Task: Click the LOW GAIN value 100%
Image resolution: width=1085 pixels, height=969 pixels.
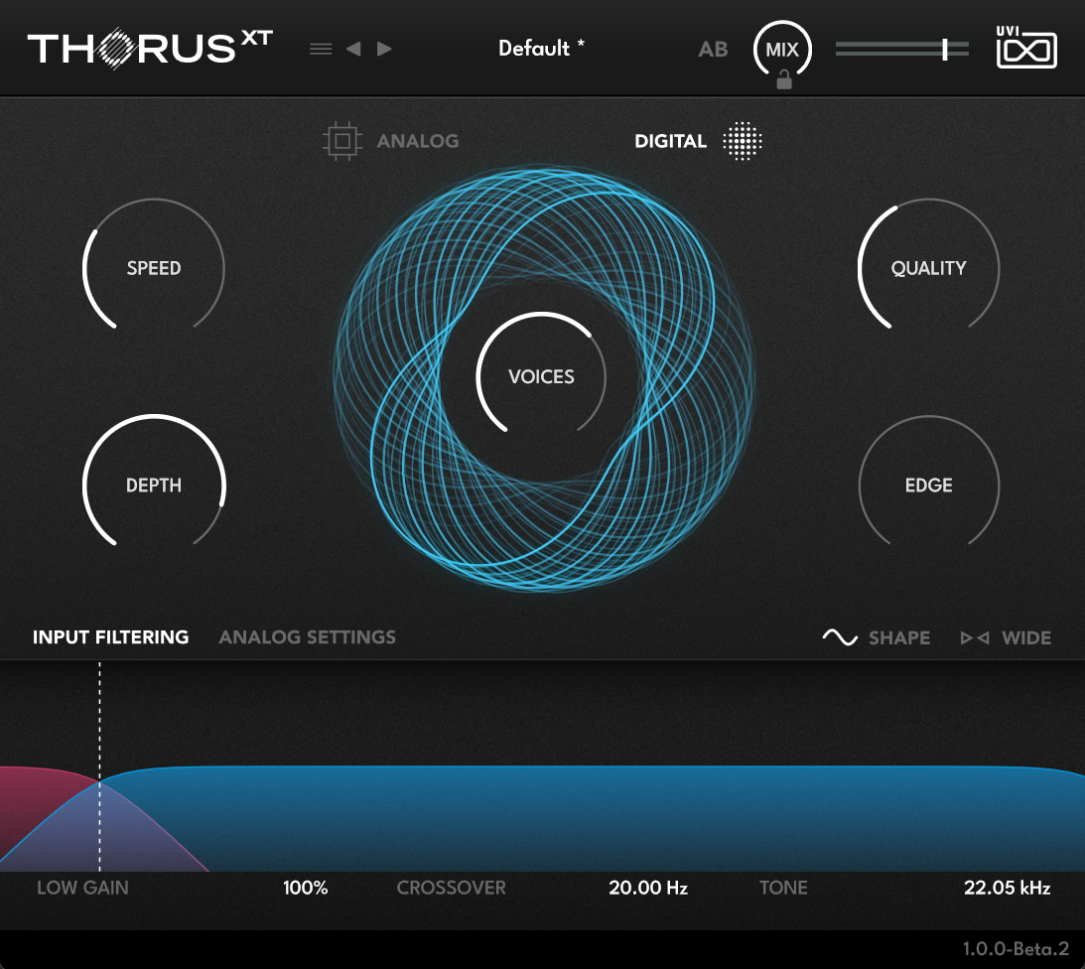Action: (305, 888)
